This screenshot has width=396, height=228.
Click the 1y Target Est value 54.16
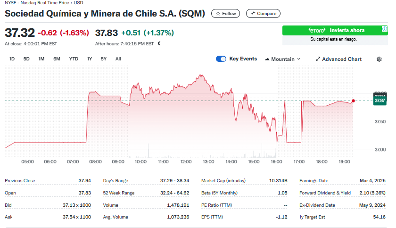click(379, 217)
